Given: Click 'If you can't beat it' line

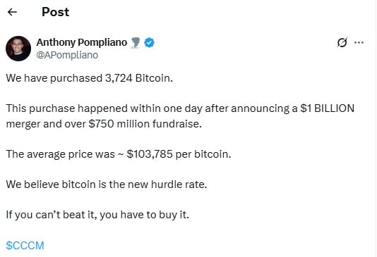Looking at the screenshot, I should tap(97, 215).
